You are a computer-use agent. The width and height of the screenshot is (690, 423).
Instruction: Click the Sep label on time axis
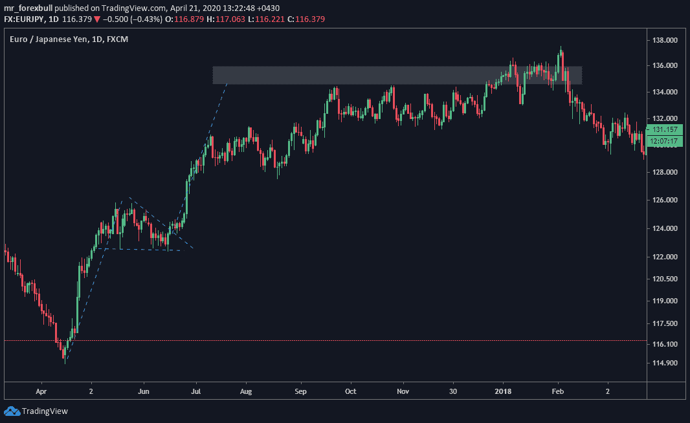(300, 391)
